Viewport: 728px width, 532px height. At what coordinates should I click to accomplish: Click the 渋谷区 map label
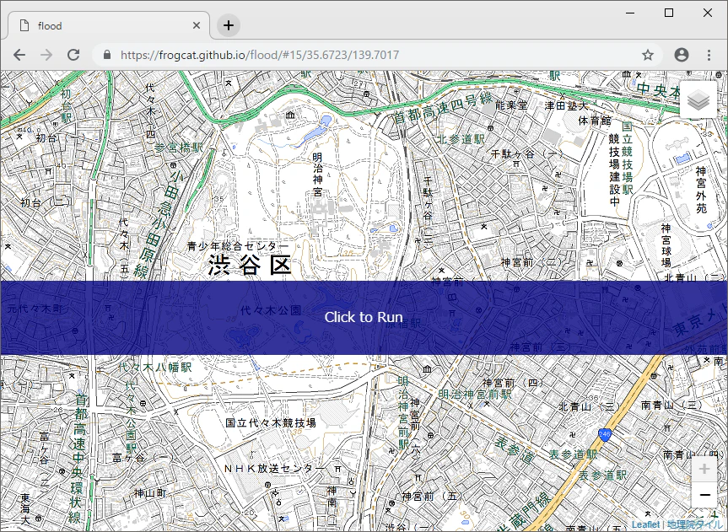250,265
